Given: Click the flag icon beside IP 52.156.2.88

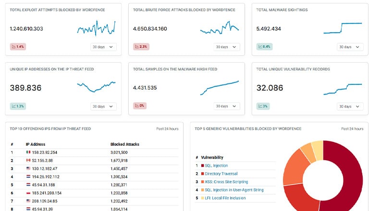Looking at the screenshot, I should (x=28, y=161).
